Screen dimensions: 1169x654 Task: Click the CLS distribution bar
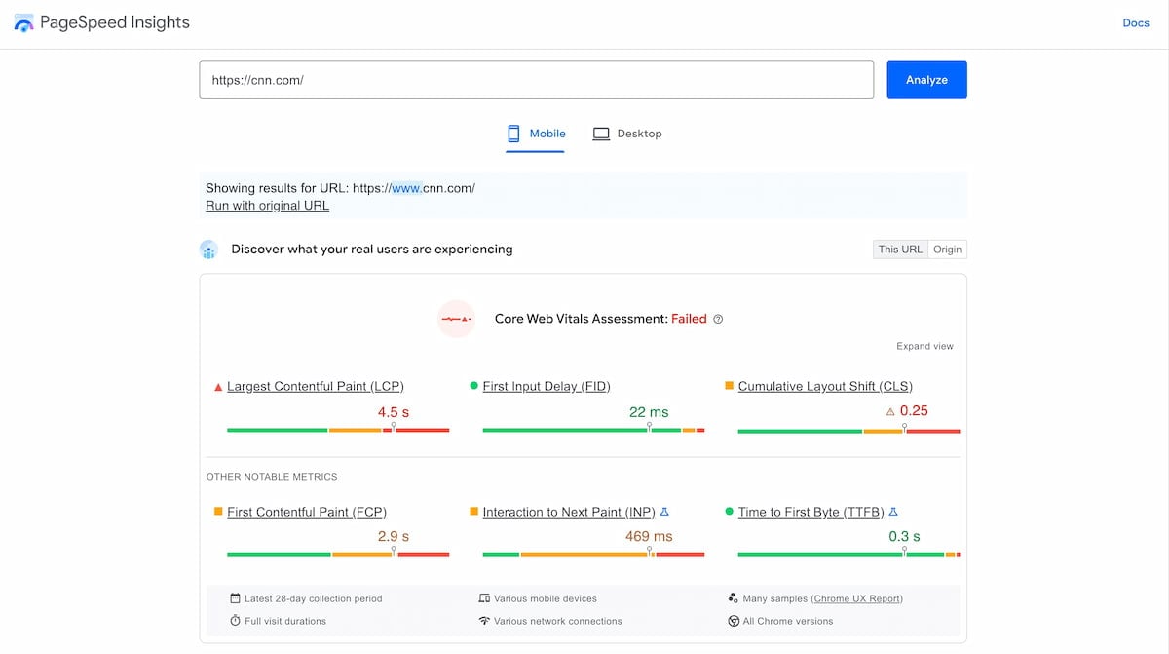click(x=848, y=430)
